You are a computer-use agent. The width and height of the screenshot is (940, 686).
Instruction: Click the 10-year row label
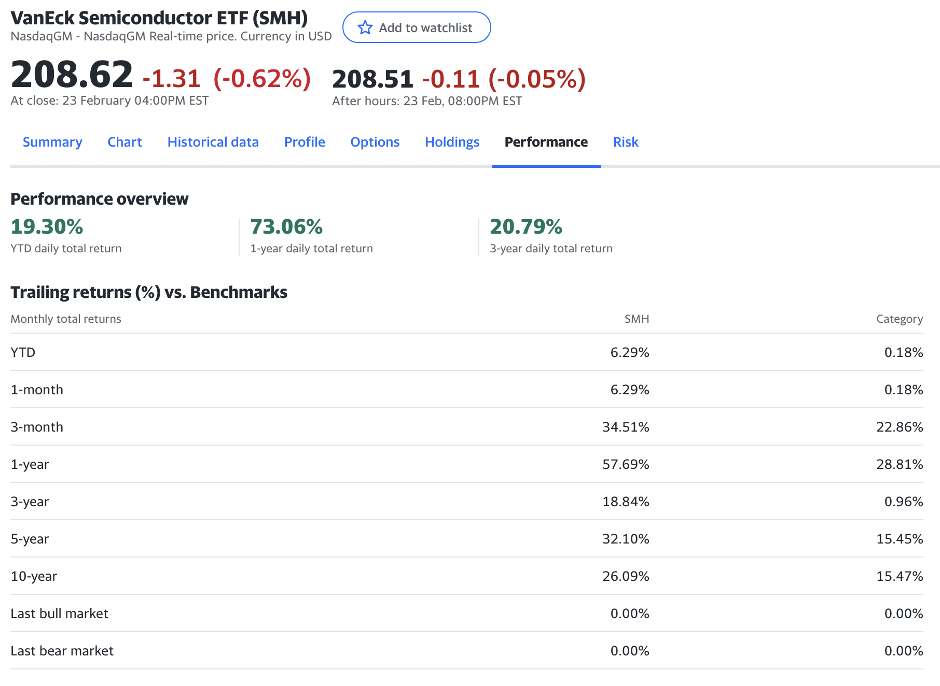34,576
